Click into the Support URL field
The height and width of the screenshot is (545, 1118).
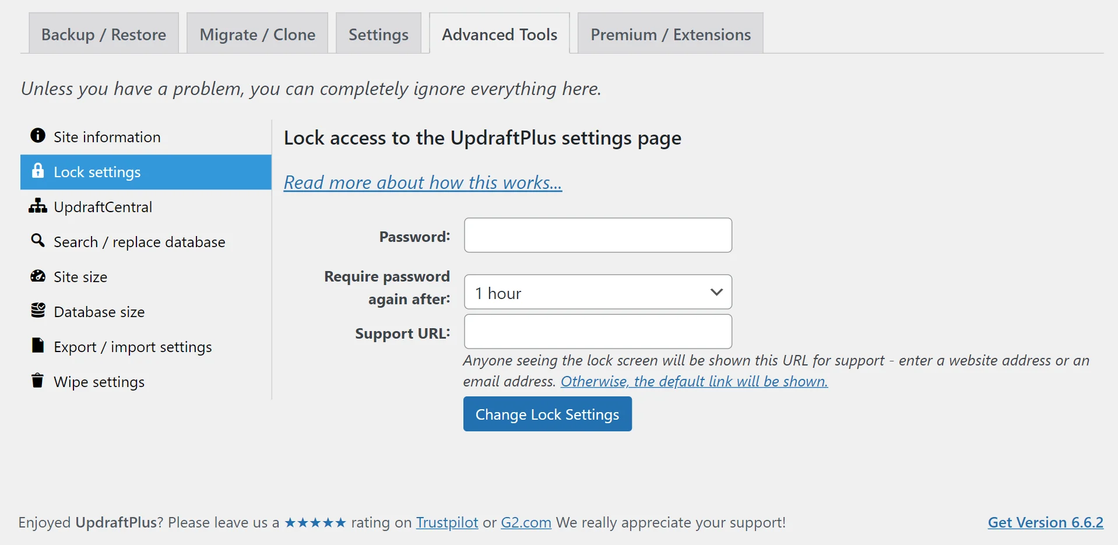[x=597, y=332]
